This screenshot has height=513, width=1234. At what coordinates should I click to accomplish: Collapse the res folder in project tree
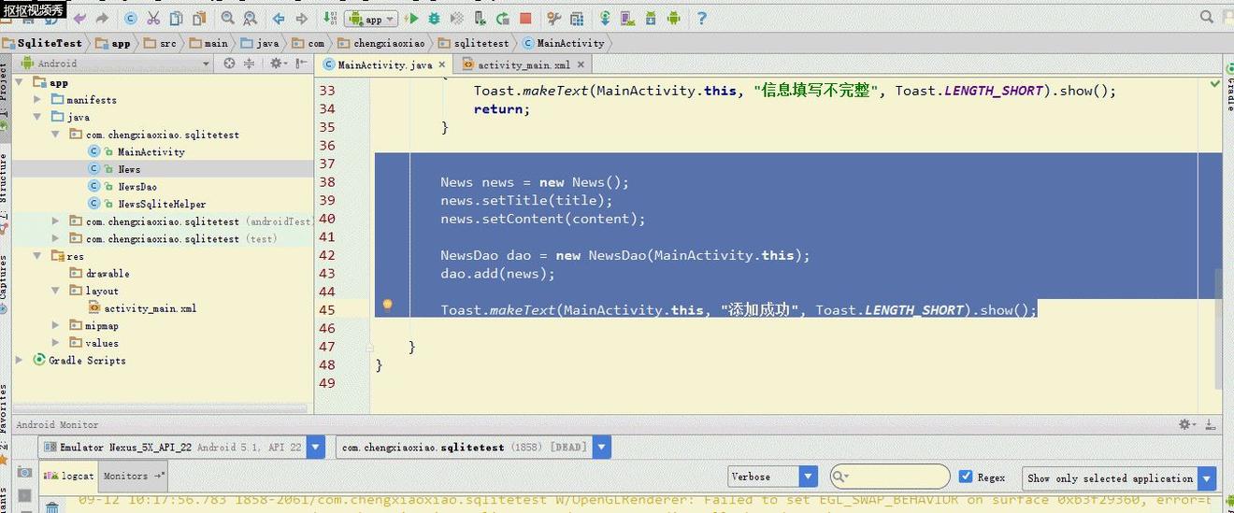pyautogui.click(x=37, y=256)
